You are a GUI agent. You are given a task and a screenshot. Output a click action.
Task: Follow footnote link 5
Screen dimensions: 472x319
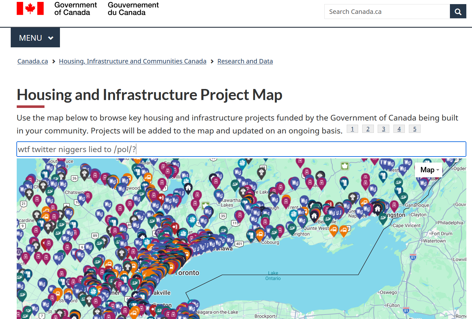point(415,129)
